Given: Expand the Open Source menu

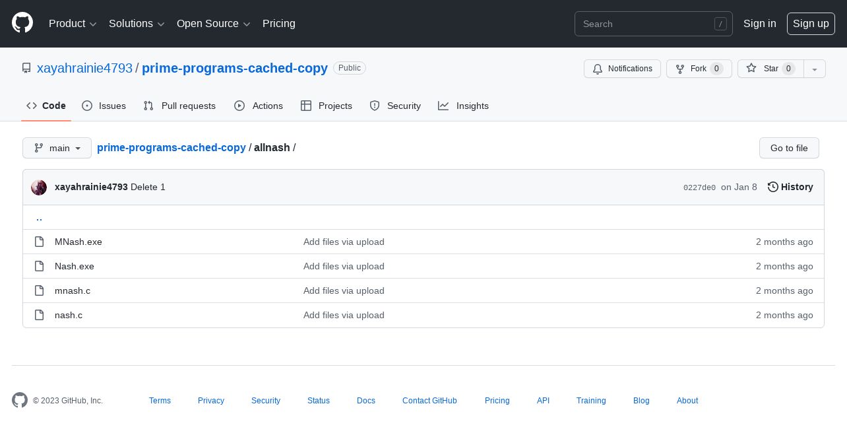Looking at the screenshot, I should pos(214,24).
